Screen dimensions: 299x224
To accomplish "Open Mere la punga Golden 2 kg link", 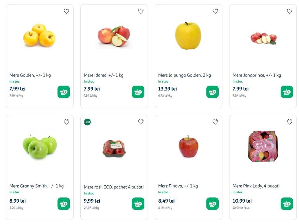I will (x=184, y=75).
